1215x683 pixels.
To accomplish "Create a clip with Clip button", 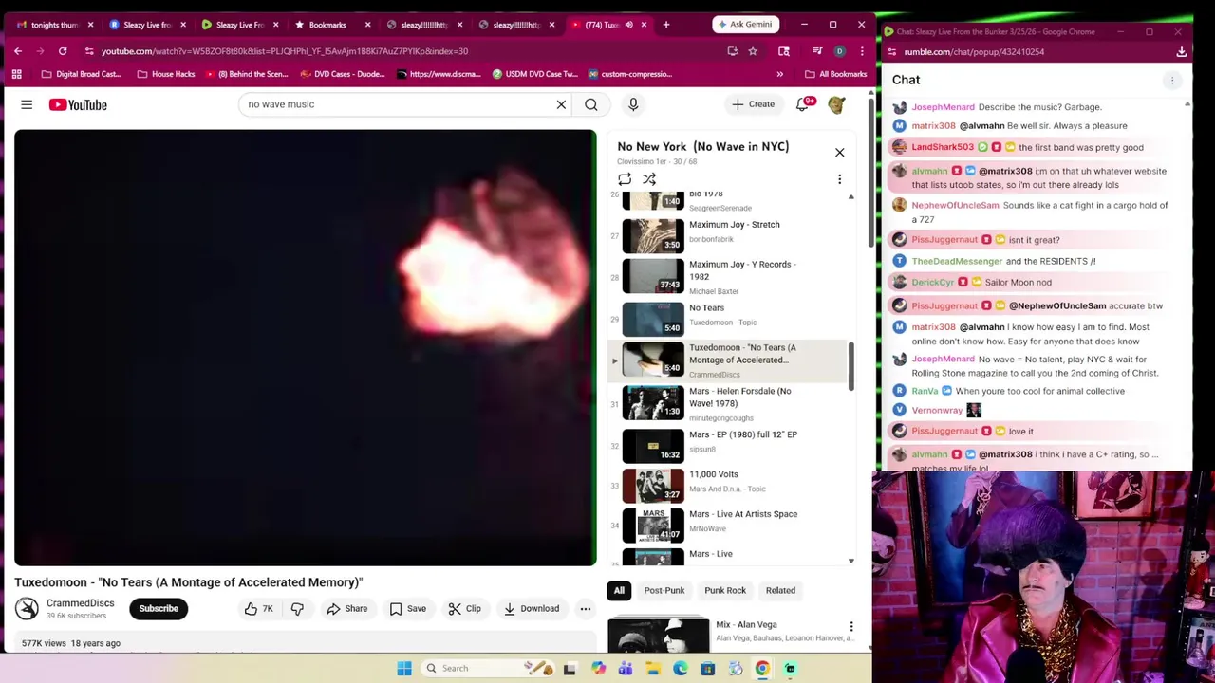I will (464, 609).
